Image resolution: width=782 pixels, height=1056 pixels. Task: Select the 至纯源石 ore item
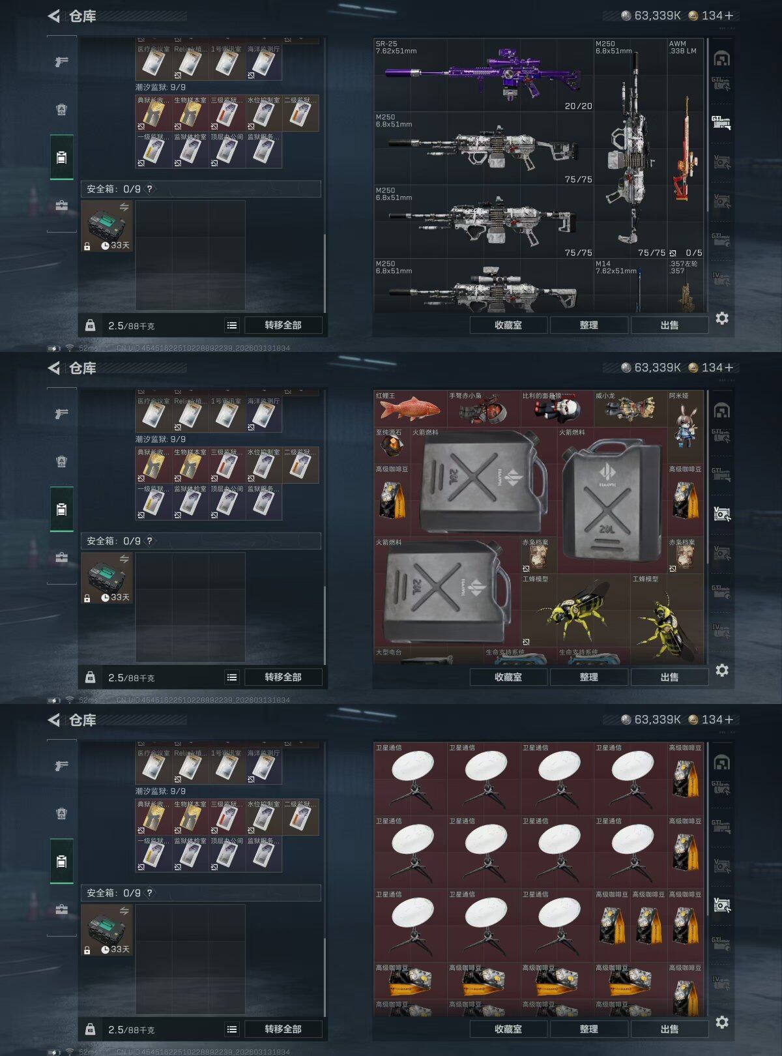point(392,445)
